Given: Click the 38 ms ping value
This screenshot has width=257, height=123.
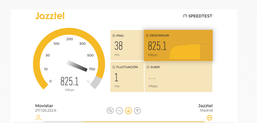Looking at the screenshot, I should 118,46.
